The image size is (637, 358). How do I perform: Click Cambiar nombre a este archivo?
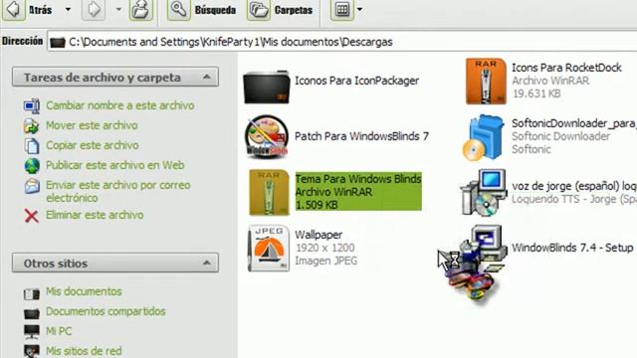click(x=119, y=105)
